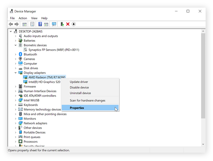Viewport: 213px width, 161px height.
Task: Select the Memory technology devices row
Action: coord(42,109)
